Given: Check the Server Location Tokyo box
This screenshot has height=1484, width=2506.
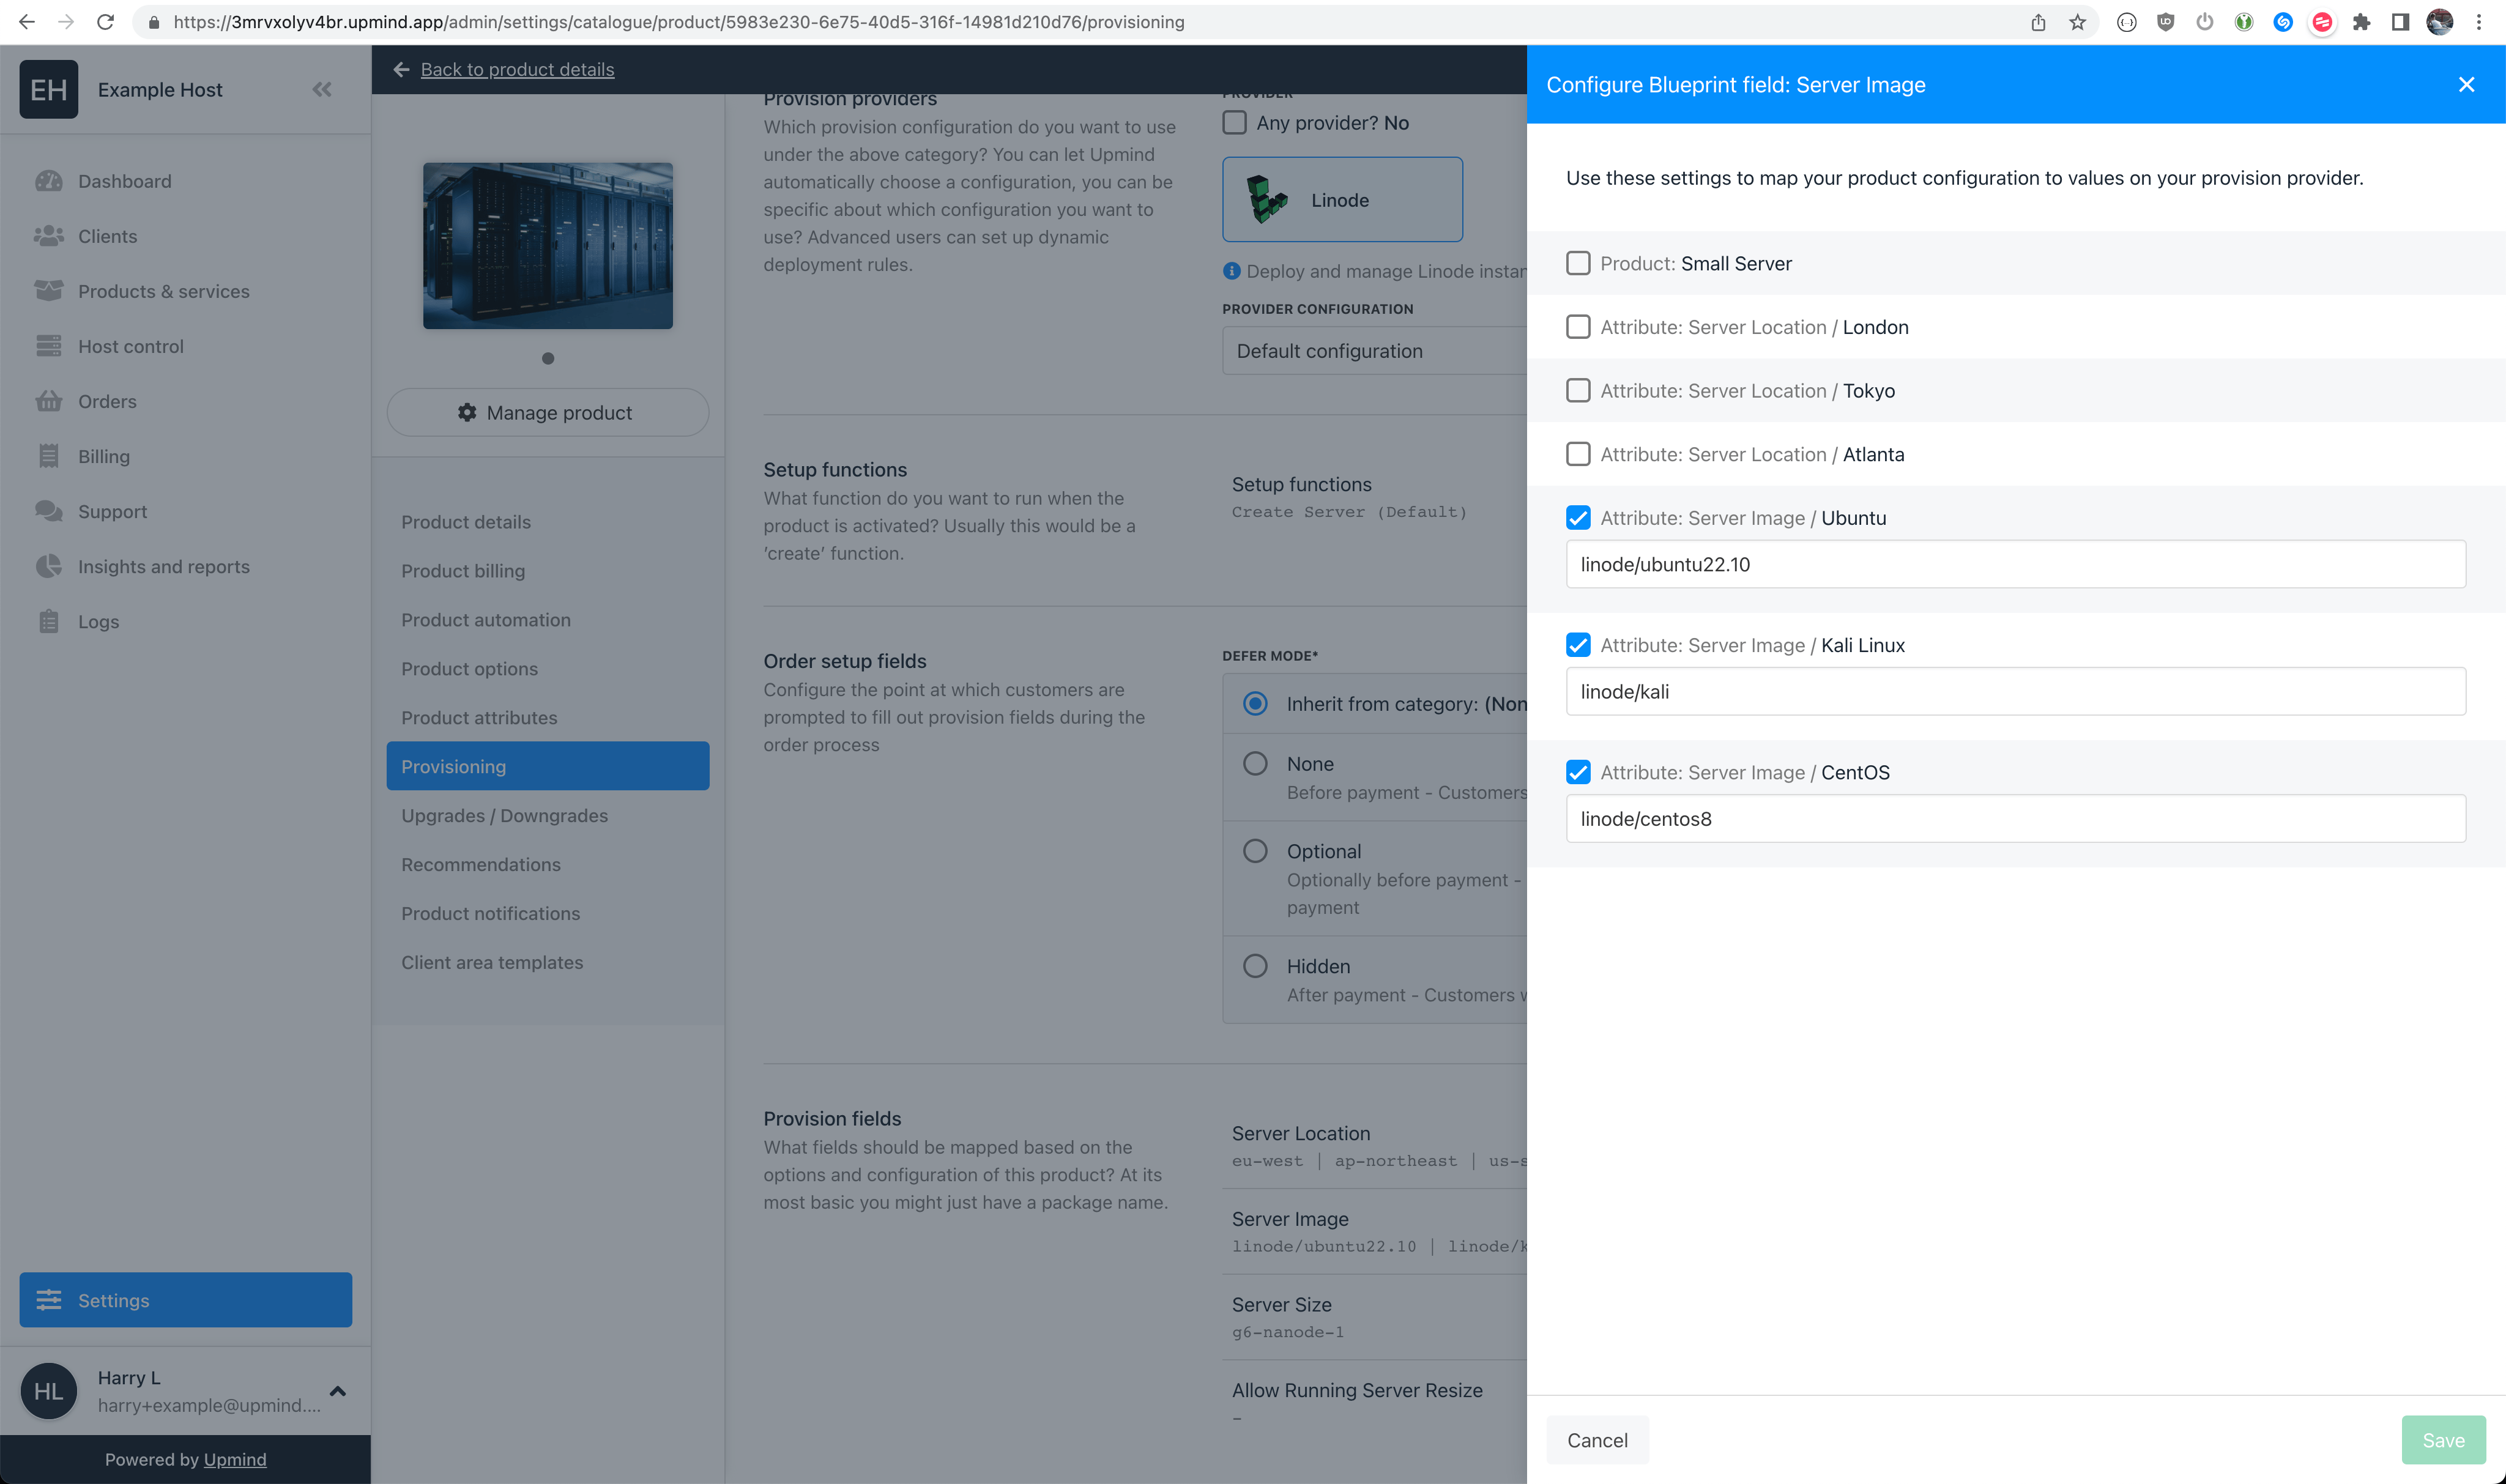Looking at the screenshot, I should (1578, 390).
